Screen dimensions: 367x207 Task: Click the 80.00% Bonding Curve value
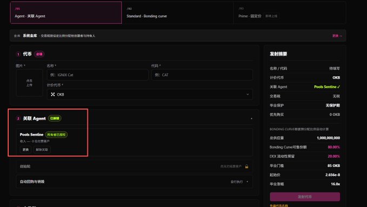334,147
